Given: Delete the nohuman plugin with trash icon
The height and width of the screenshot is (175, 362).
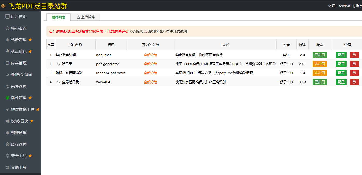Looking at the screenshot, I should 354,55.
